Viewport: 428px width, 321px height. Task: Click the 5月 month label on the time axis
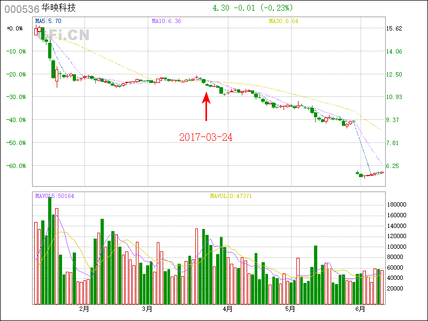(x=290, y=309)
